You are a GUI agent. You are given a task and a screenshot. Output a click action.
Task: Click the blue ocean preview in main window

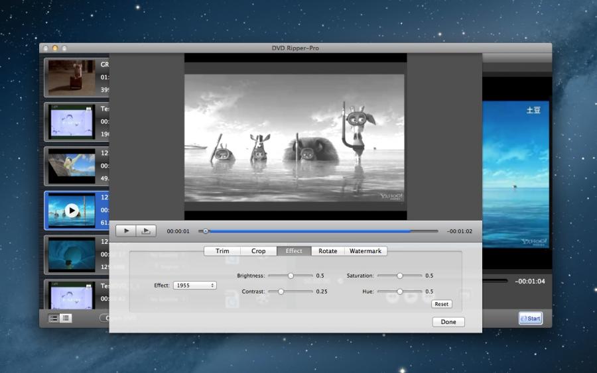click(x=515, y=174)
